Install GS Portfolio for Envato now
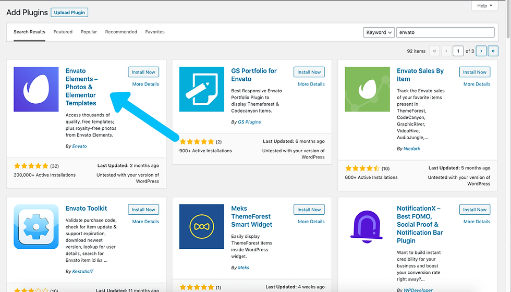This screenshot has width=511, height=292. tap(309, 72)
